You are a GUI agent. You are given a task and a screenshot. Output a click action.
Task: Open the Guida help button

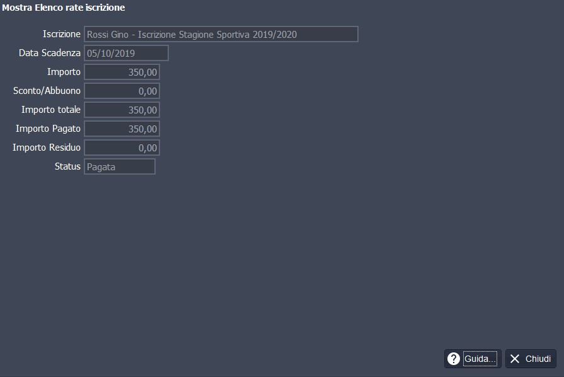click(473, 359)
